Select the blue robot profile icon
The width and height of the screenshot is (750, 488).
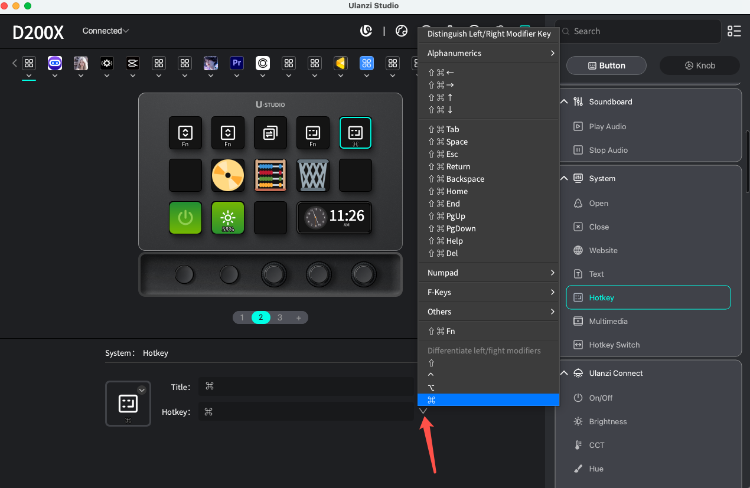coord(55,63)
